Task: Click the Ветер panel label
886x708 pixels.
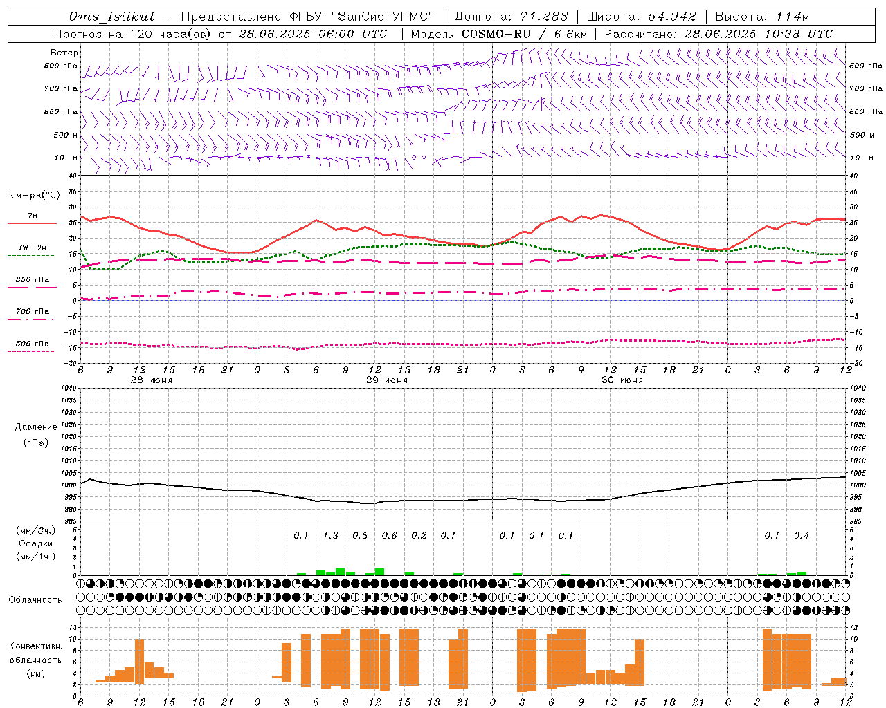Action: [x=64, y=53]
